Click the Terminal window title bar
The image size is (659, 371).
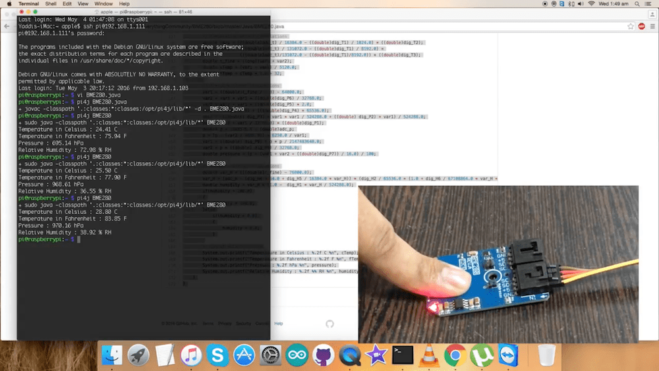point(144,12)
